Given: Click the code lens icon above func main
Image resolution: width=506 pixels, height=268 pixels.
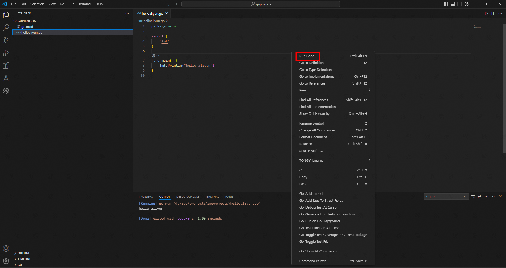Looking at the screenshot, I should pos(153,56).
